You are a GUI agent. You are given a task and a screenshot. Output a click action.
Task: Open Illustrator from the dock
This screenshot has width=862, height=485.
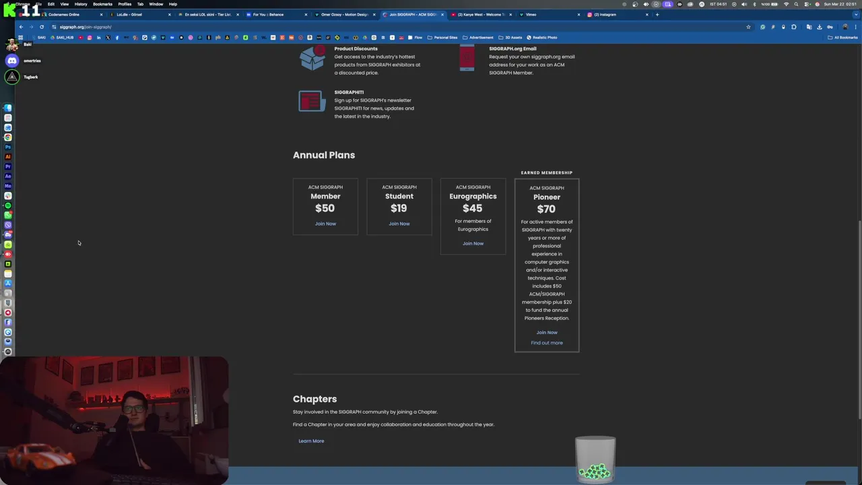(x=8, y=156)
